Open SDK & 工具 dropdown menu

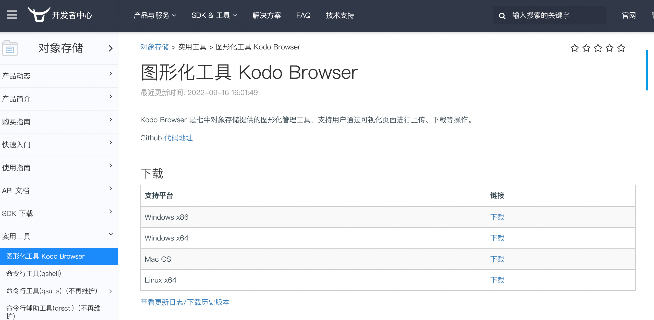coord(214,16)
